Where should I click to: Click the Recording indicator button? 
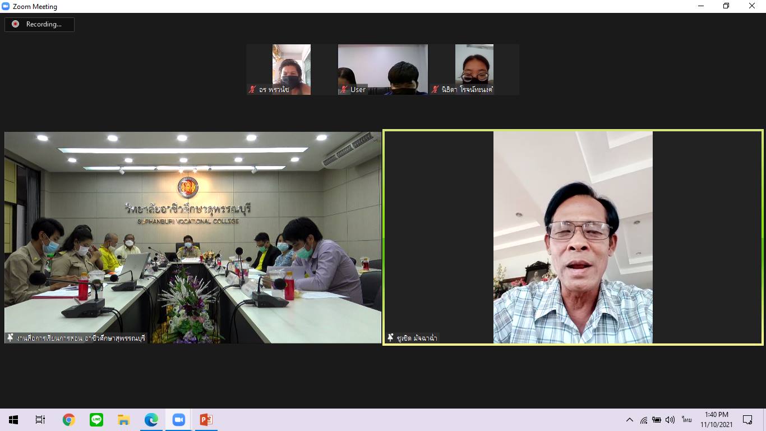tap(40, 24)
